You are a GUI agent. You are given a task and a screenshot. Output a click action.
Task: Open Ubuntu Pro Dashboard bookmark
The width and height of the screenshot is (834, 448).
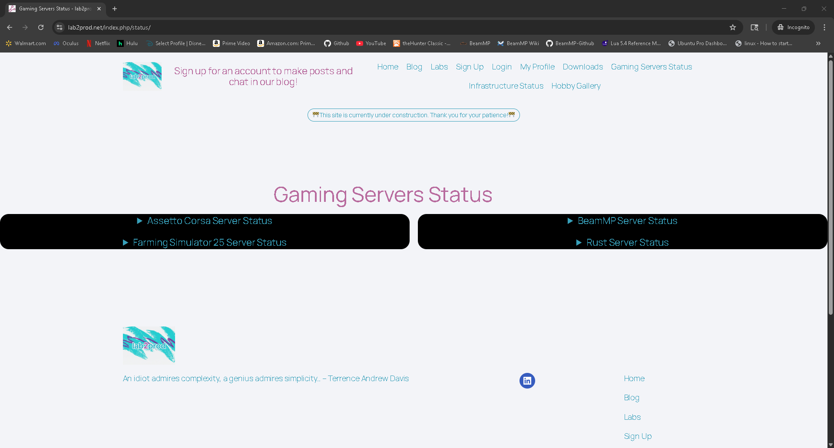(x=698, y=43)
